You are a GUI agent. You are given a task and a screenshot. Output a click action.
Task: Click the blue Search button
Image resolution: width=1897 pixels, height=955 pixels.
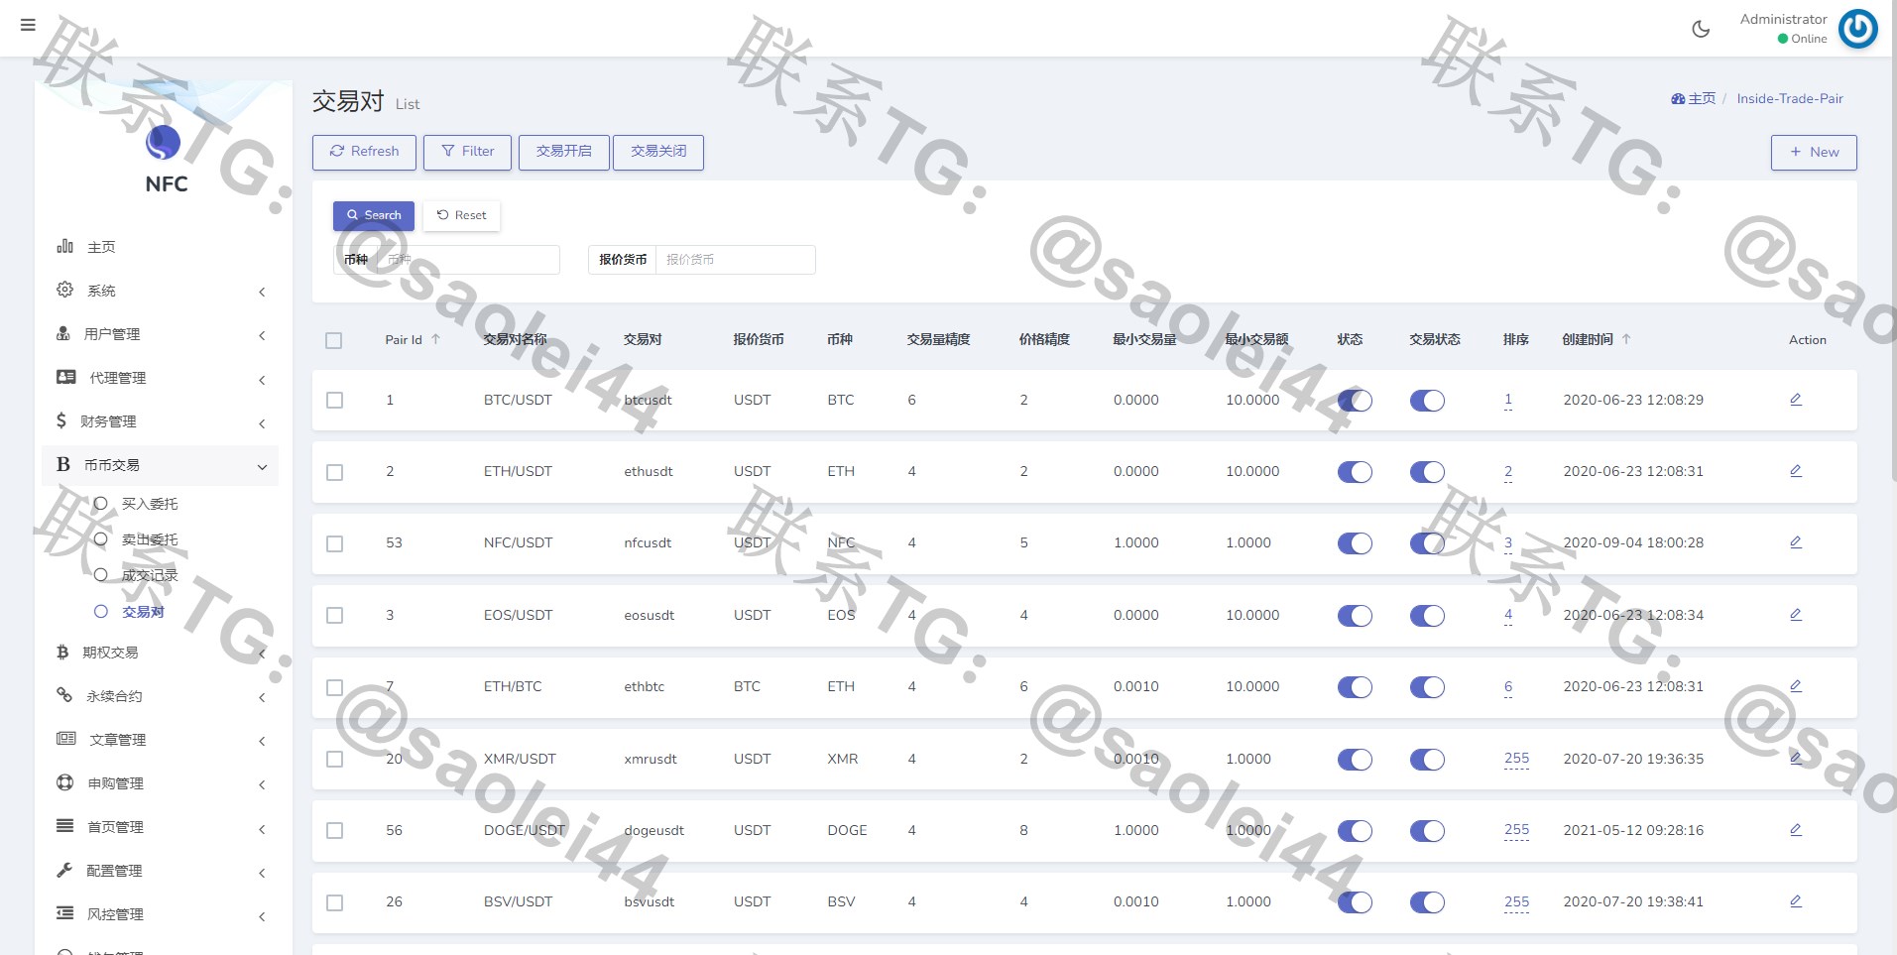coord(374,215)
